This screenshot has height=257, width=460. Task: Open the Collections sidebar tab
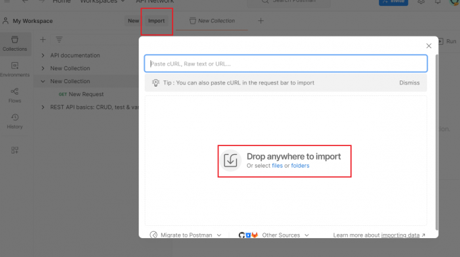tap(15, 43)
